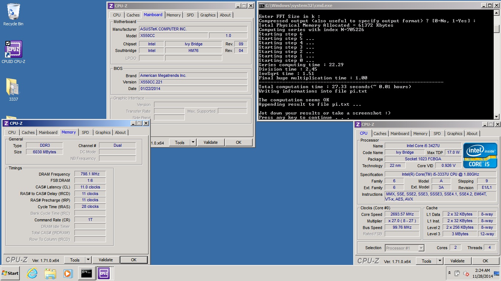This screenshot has width=501, height=281.
Task: Select SPD tab in Memory CPU-Z window
Action: pos(85,132)
